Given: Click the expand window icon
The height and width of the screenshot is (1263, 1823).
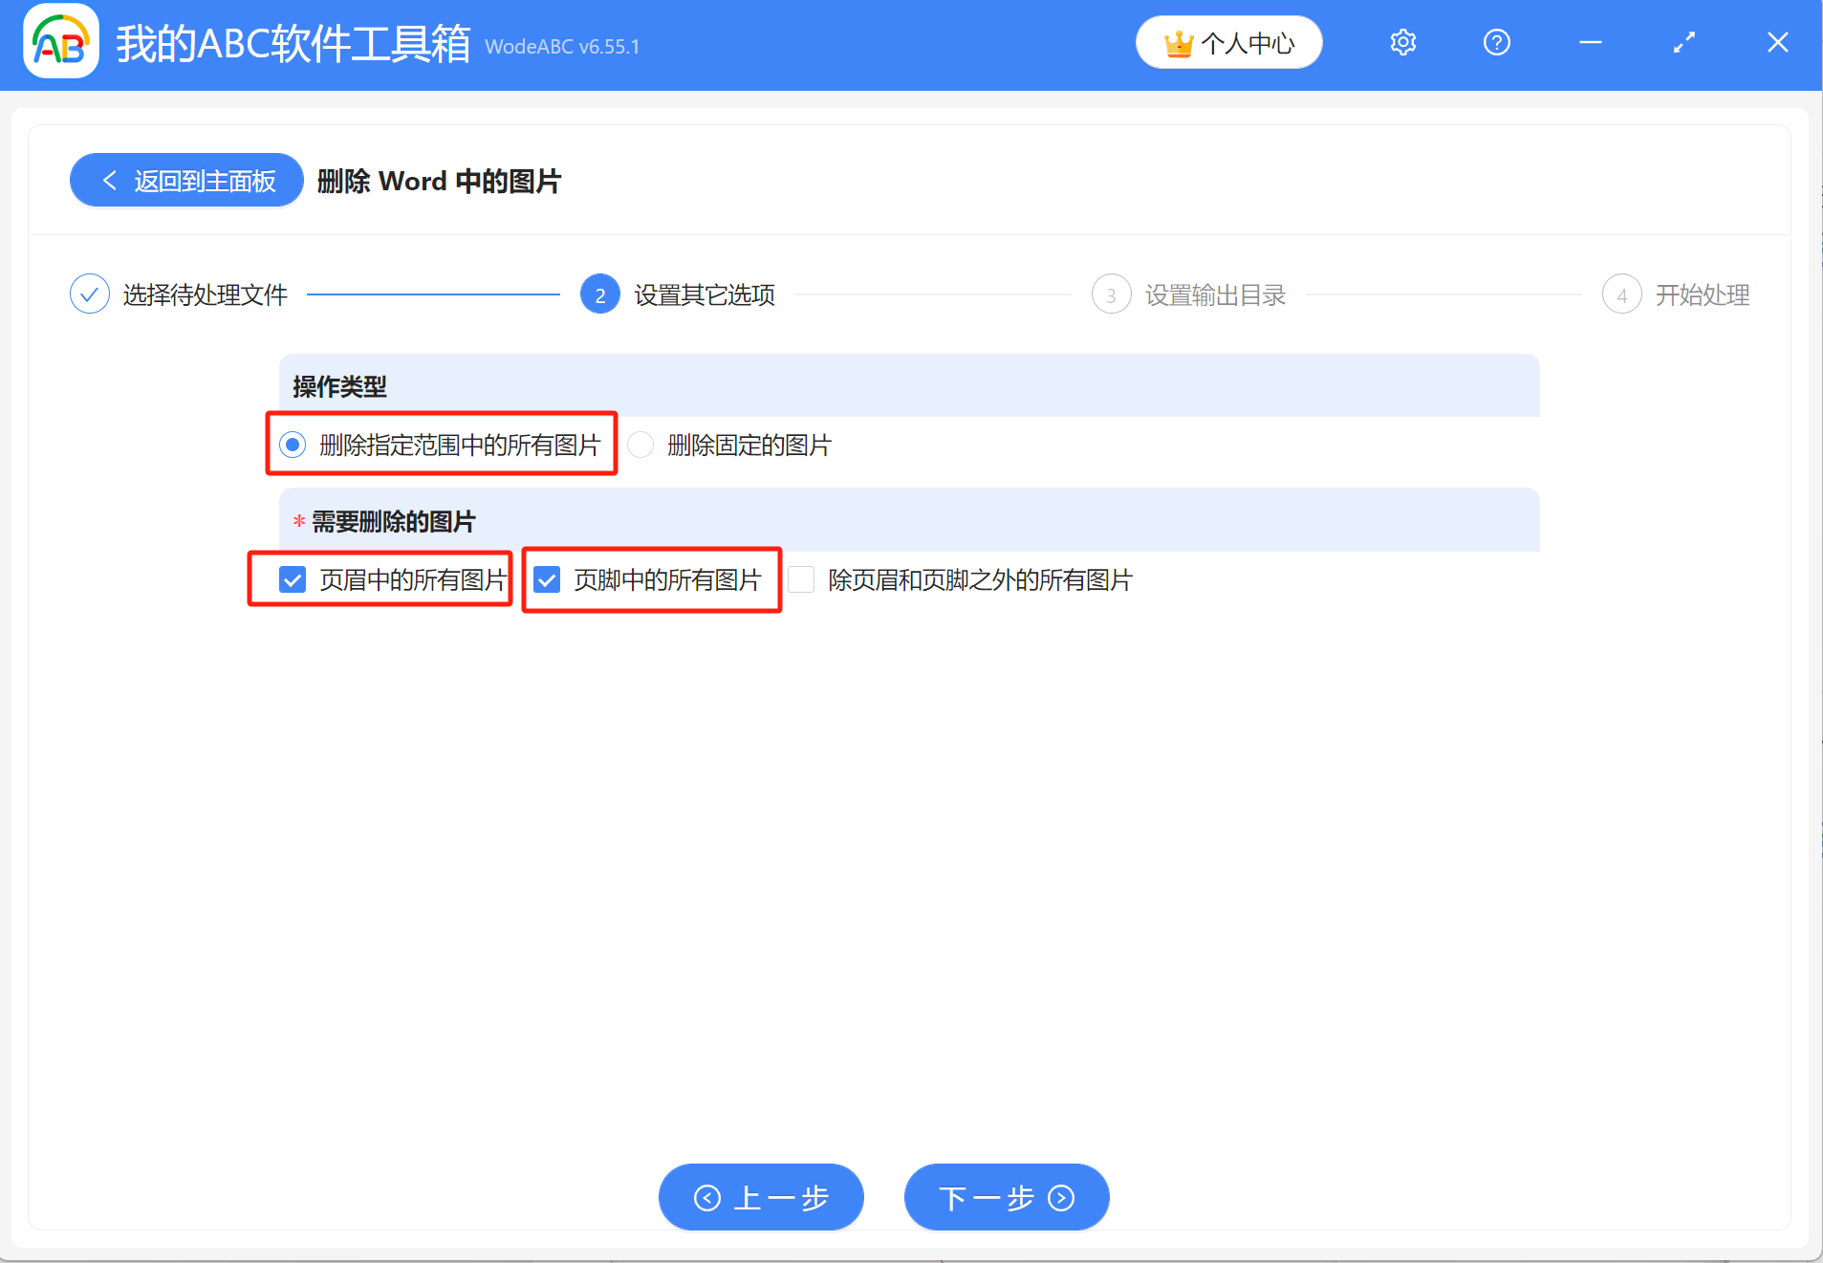Looking at the screenshot, I should tap(1683, 42).
